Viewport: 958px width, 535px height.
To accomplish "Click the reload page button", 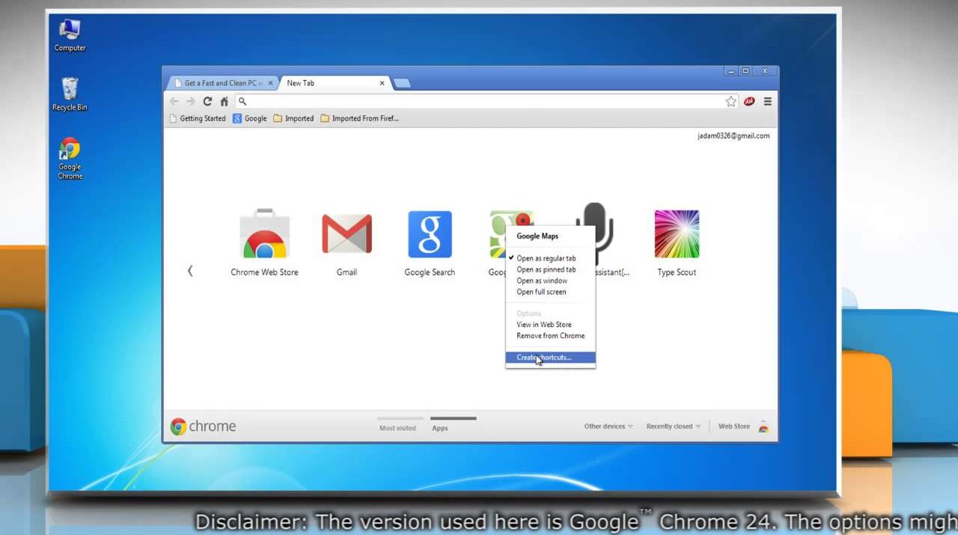I will point(207,102).
